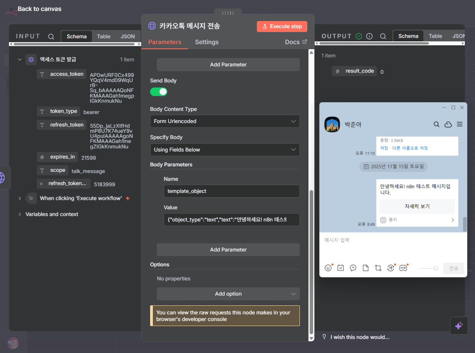Image resolution: width=475 pixels, height=353 pixels.
Task: Click the template_object Name input field
Action: click(x=231, y=191)
